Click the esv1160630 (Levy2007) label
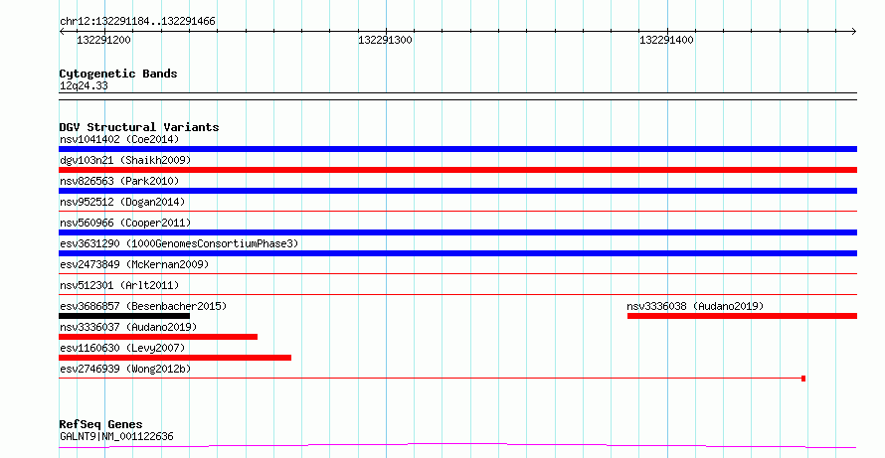This screenshot has width=885, height=458. 122,348
